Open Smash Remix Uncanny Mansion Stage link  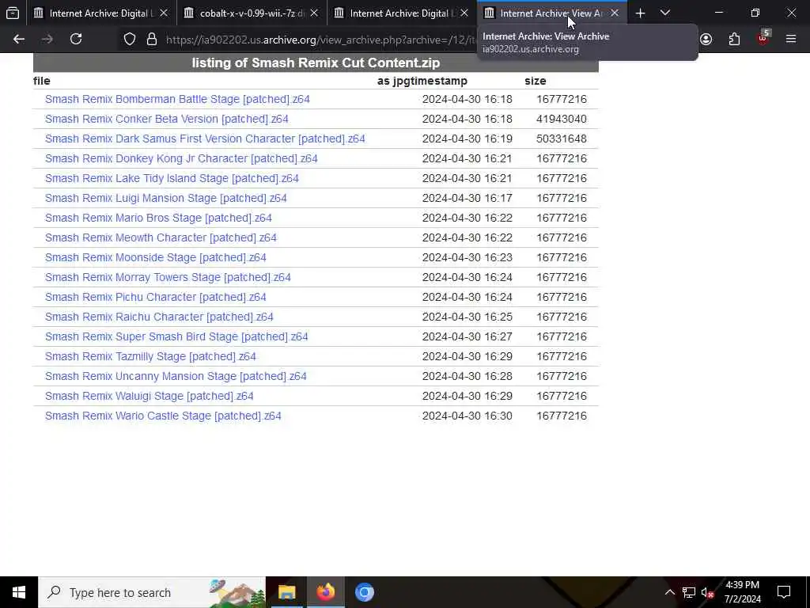pyautogui.click(x=176, y=376)
